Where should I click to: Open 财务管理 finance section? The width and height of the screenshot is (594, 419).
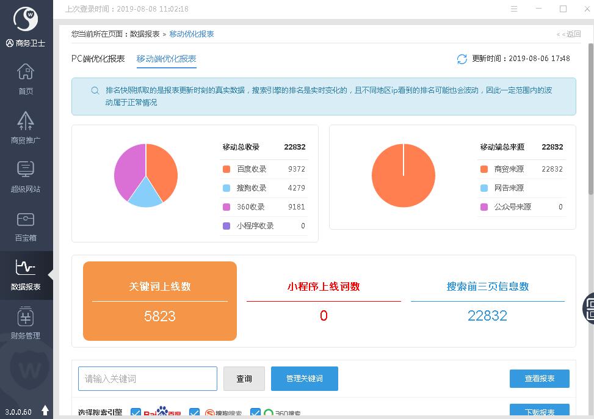coord(26,323)
